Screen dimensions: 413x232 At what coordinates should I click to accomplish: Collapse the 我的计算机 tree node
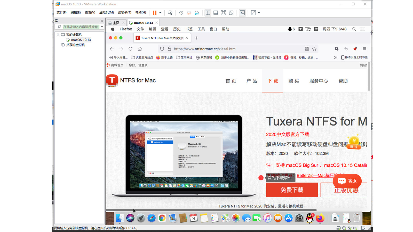coord(58,35)
